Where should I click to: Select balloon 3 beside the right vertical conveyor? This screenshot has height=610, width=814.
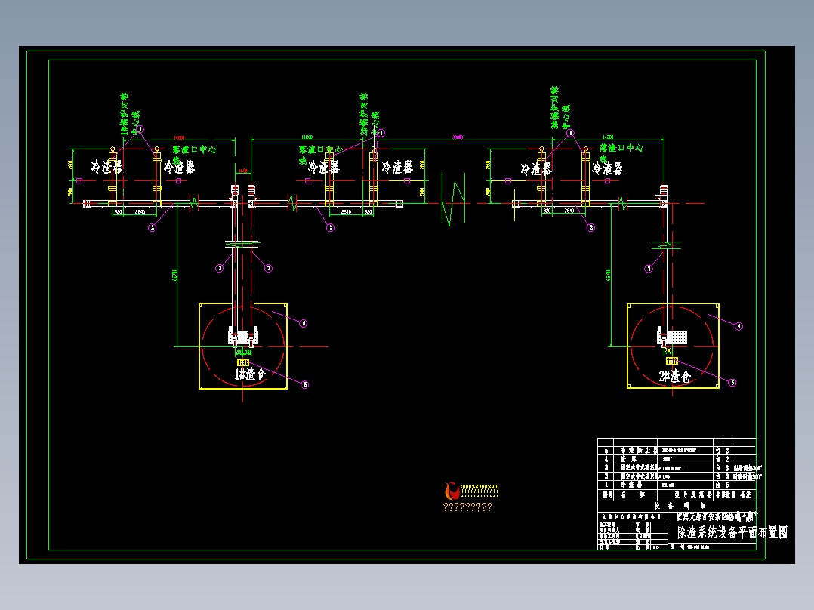tap(649, 269)
